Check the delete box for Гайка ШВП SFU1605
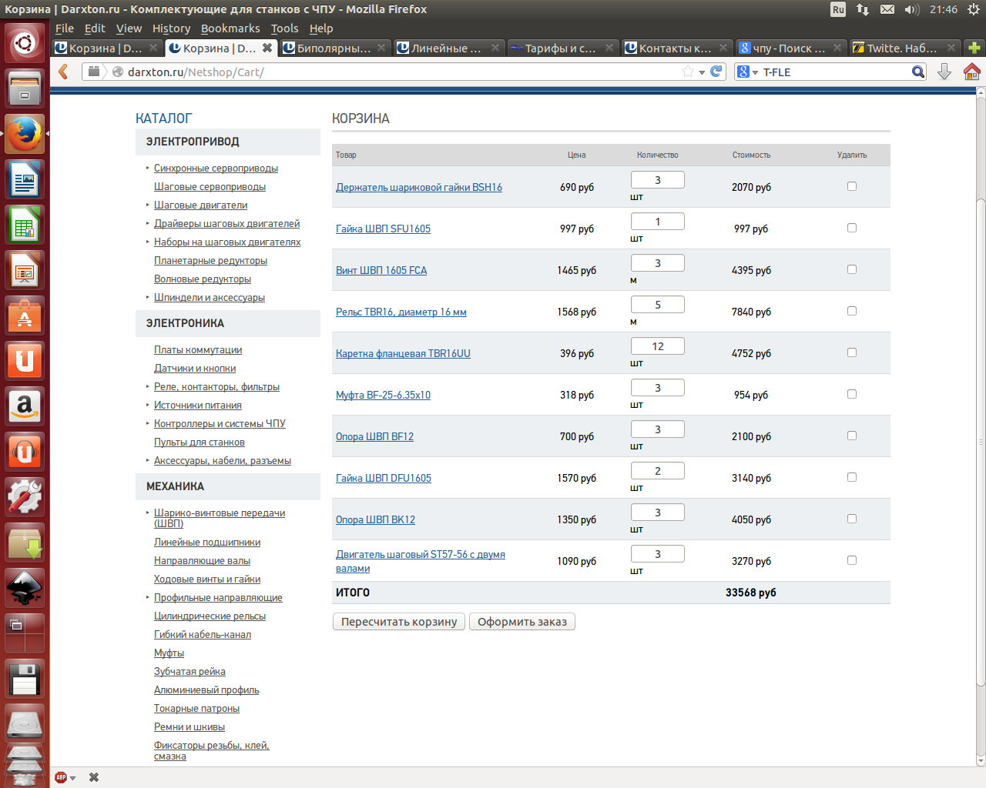Image resolution: width=986 pixels, height=788 pixels. 852,228
